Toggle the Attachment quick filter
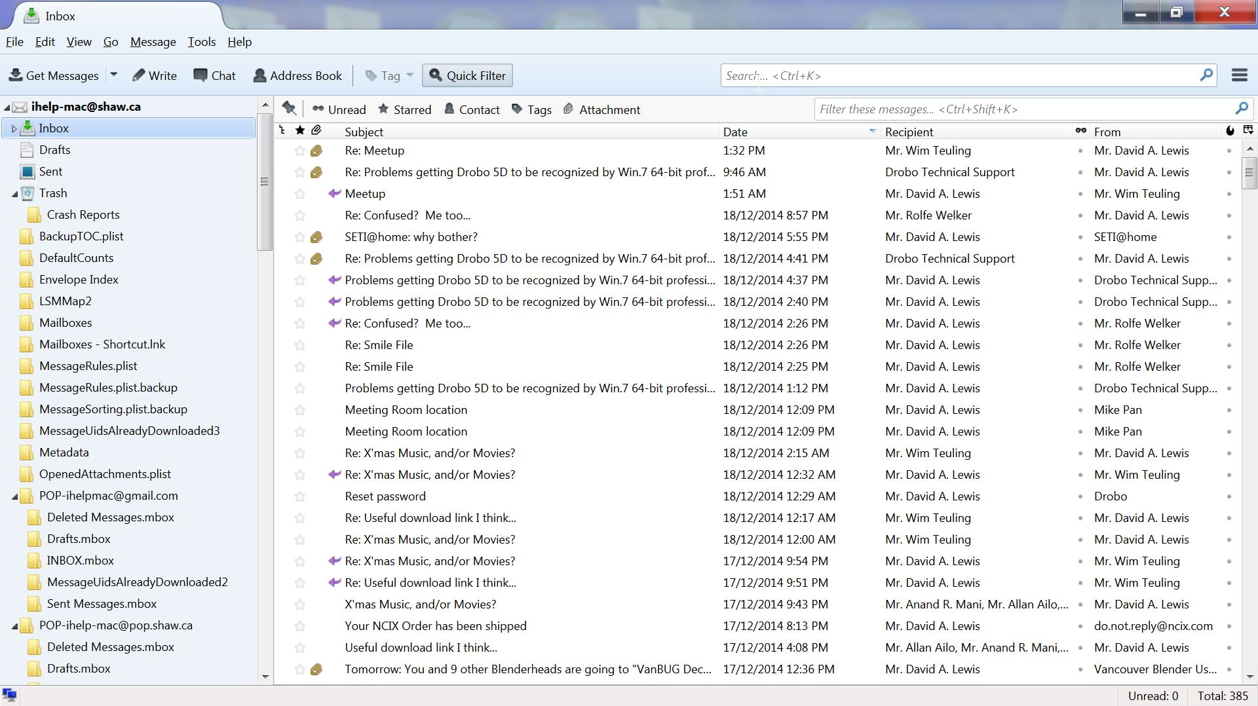1258x706 pixels. 601,109
